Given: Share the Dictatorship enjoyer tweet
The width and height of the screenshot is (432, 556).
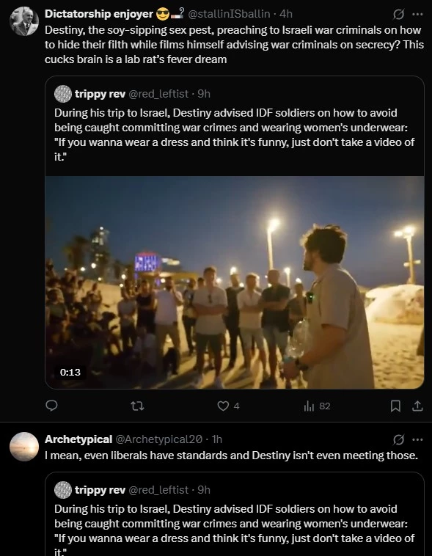Looking at the screenshot, I should 417,406.
